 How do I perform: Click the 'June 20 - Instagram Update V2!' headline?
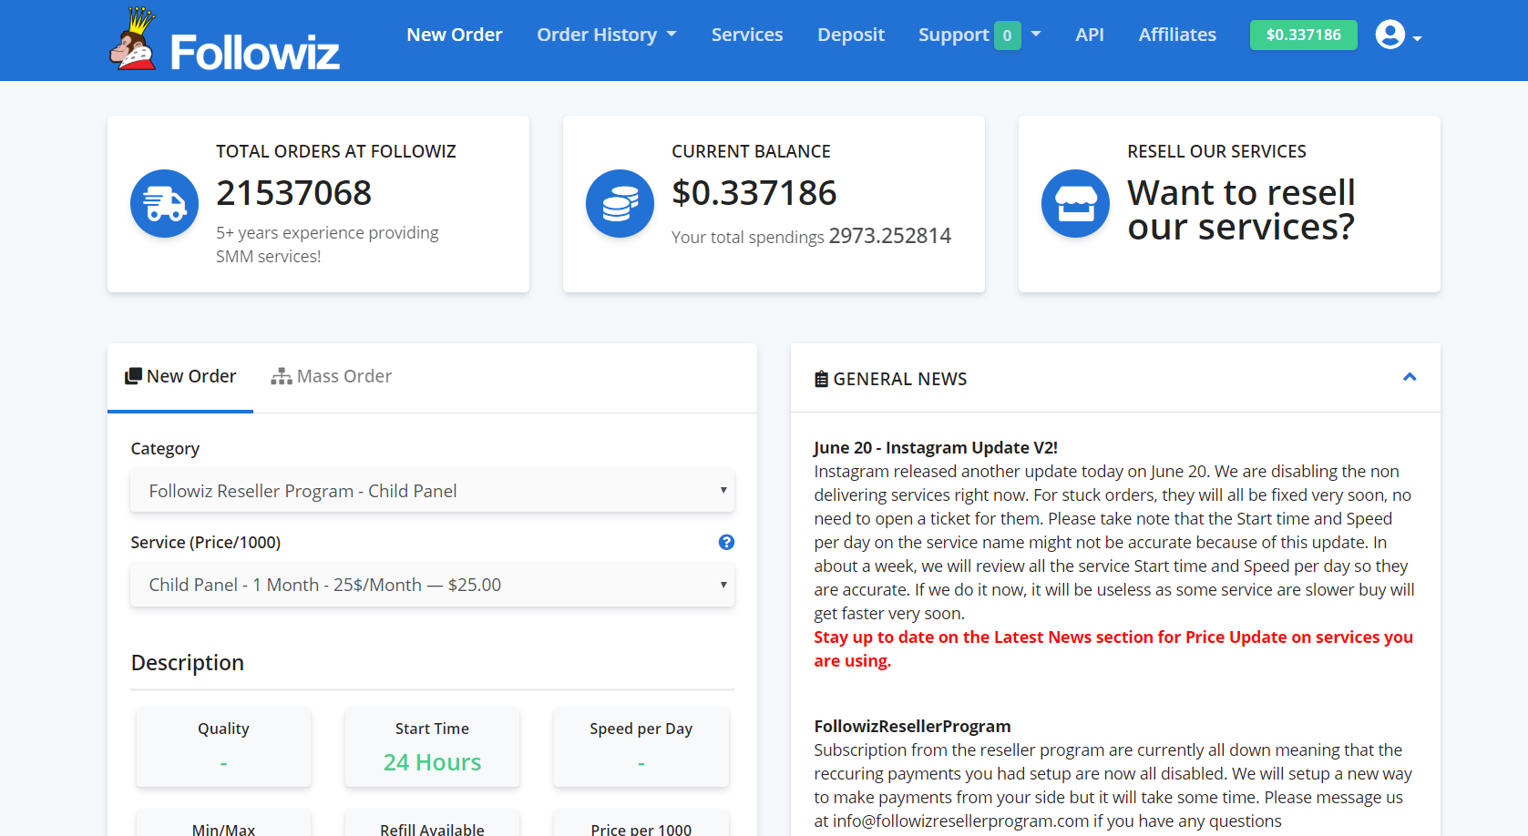[936, 447]
